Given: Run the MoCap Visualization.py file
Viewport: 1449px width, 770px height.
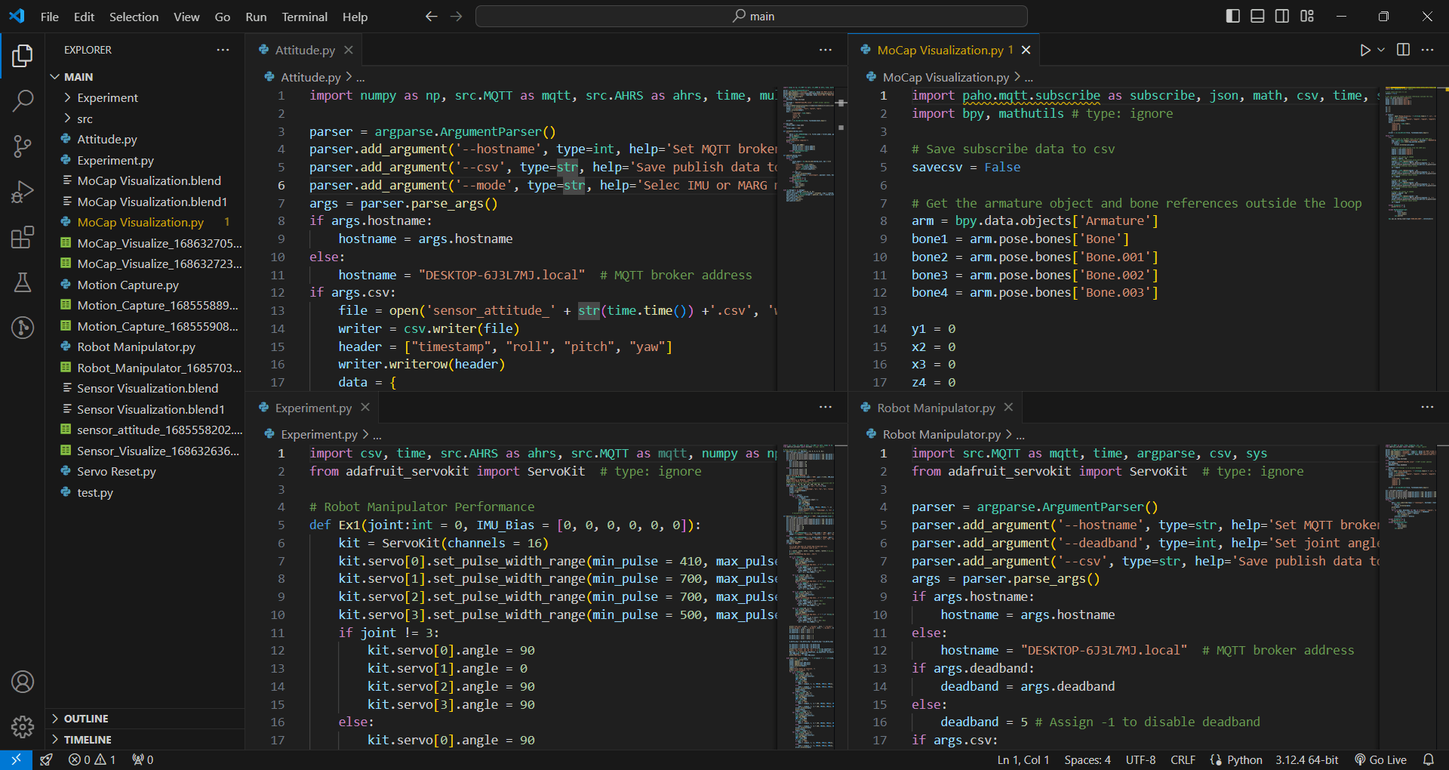Looking at the screenshot, I should click(x=1364, y=51).
